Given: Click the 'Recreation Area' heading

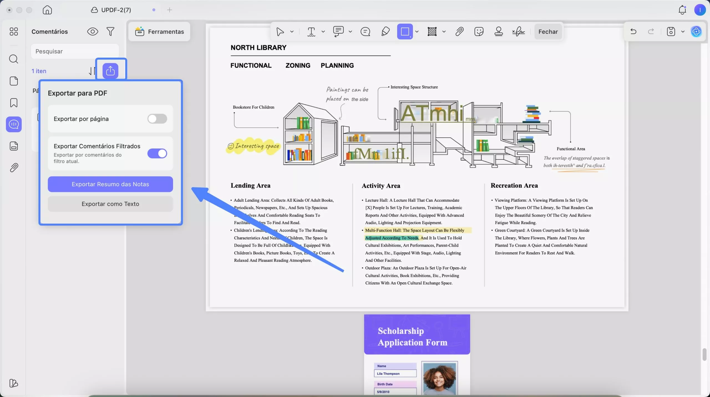Looking at the screenshot, I should 514,185.
